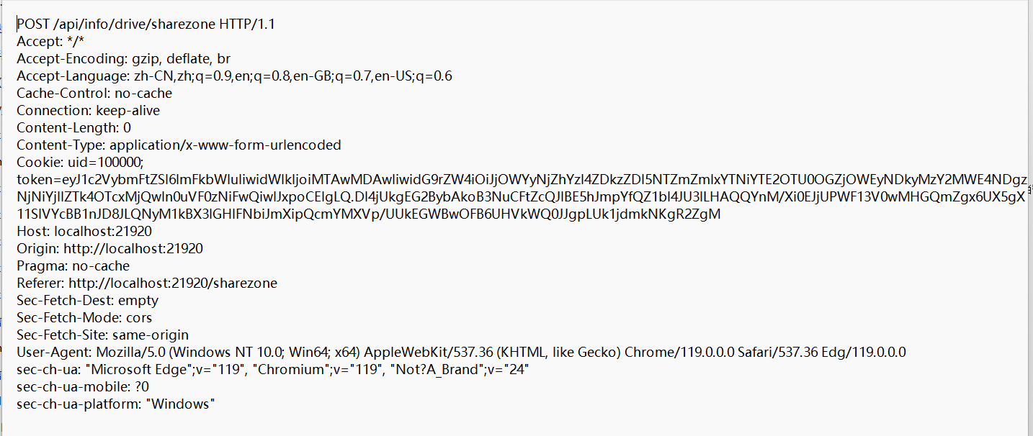
Task: Click the POST /api/info/drive/sharezone request line
Action: (146, 24)
